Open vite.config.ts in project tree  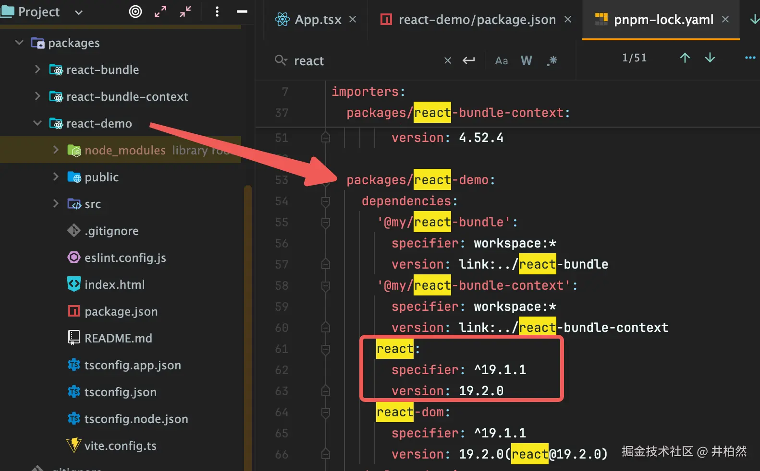[x=120, y=446]
